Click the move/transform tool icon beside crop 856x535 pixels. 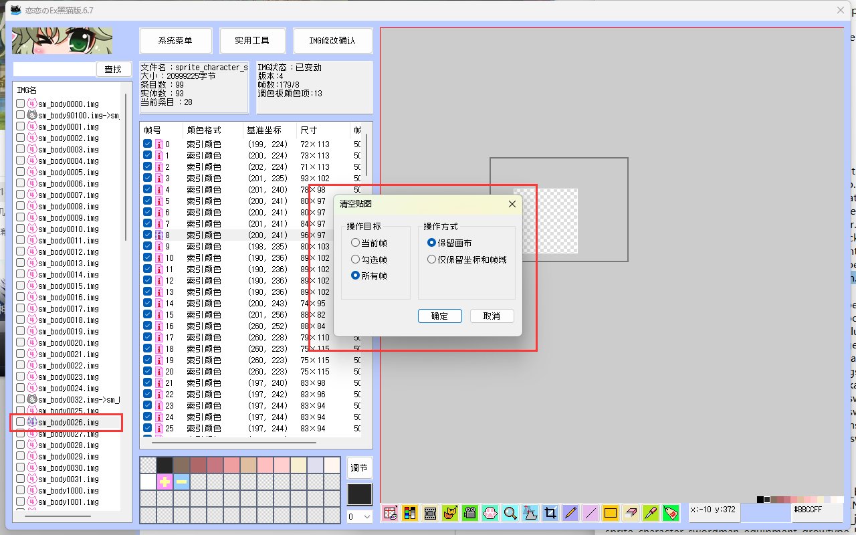click(530, 513)
